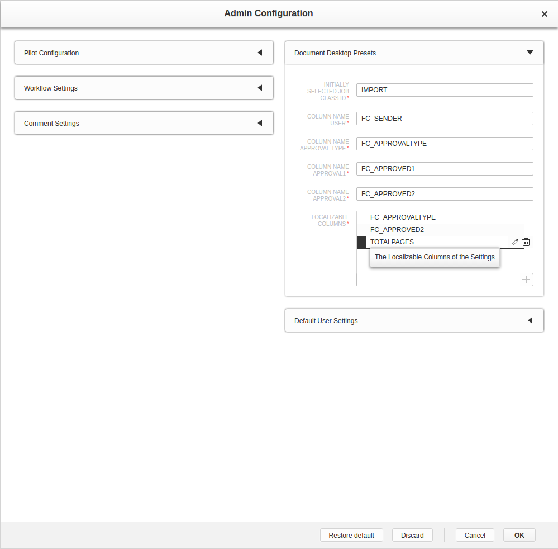The height and width of the screenshot is (549, 558).
Task: Select FC_APPROVED2 row in localizable columns
Action: (x=440, y=230)
